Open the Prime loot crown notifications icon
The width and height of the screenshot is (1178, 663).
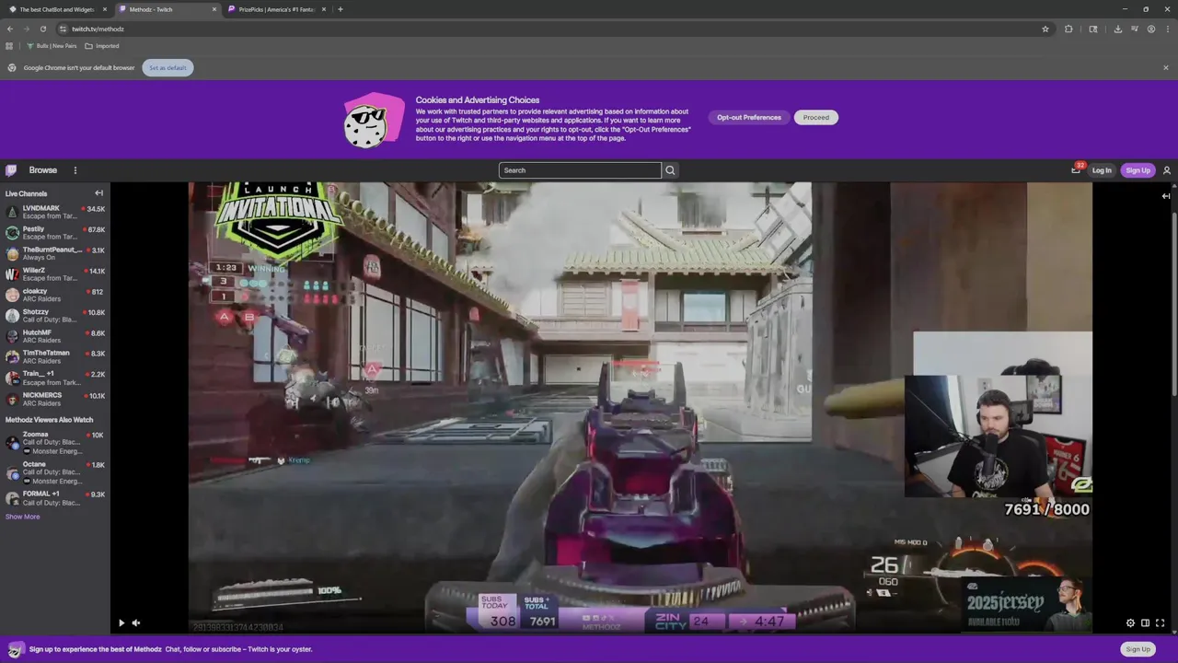[1076, 169]
